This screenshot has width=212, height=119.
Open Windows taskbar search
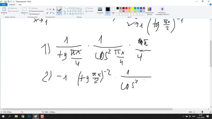(x=10, y=116)
